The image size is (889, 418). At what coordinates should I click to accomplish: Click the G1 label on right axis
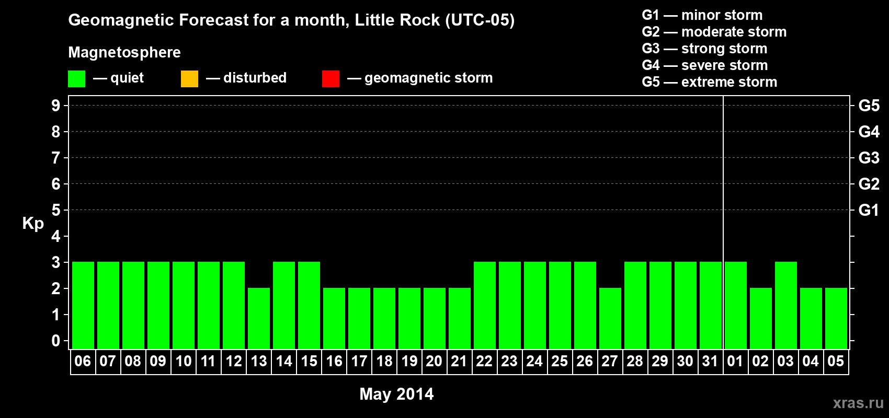tap(869, 210)
